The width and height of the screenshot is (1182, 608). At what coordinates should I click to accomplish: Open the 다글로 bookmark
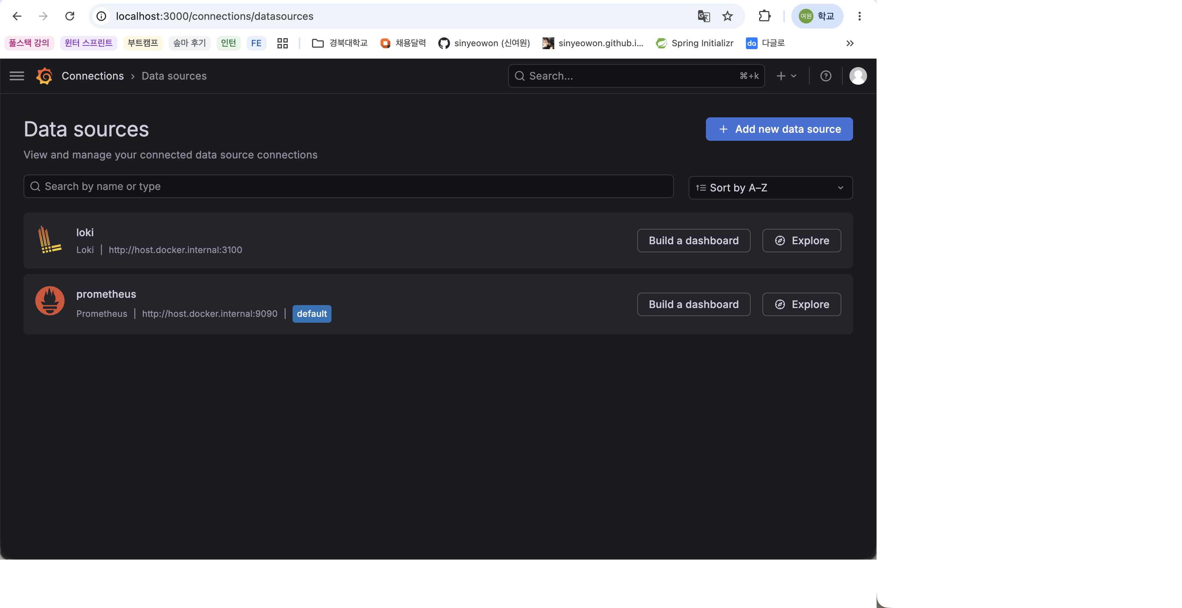point(765,43)
